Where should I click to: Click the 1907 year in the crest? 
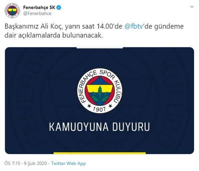99,109
